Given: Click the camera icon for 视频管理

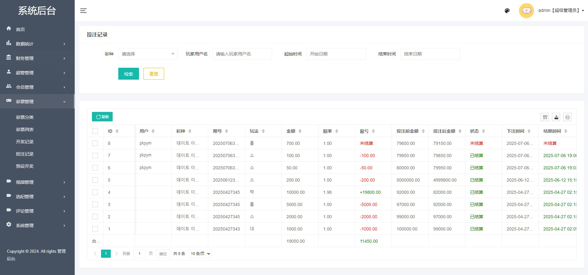Looking at the screenshot, I should click(9, 182).
